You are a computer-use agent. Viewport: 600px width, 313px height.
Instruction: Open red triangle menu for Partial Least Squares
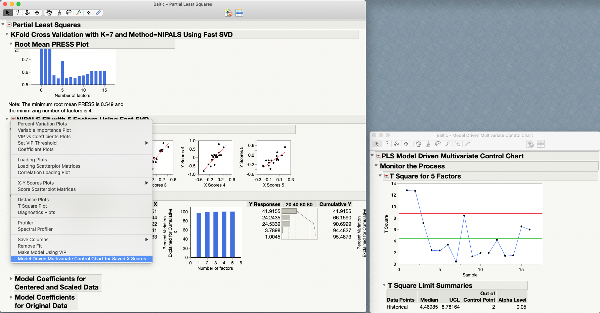[9, 24]
